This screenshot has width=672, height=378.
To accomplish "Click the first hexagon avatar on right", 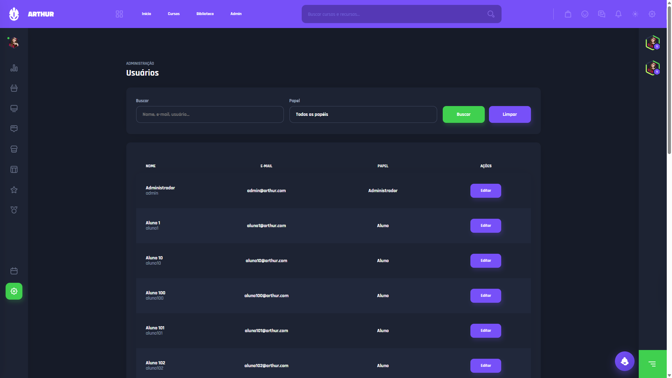I will coord(653,43).
